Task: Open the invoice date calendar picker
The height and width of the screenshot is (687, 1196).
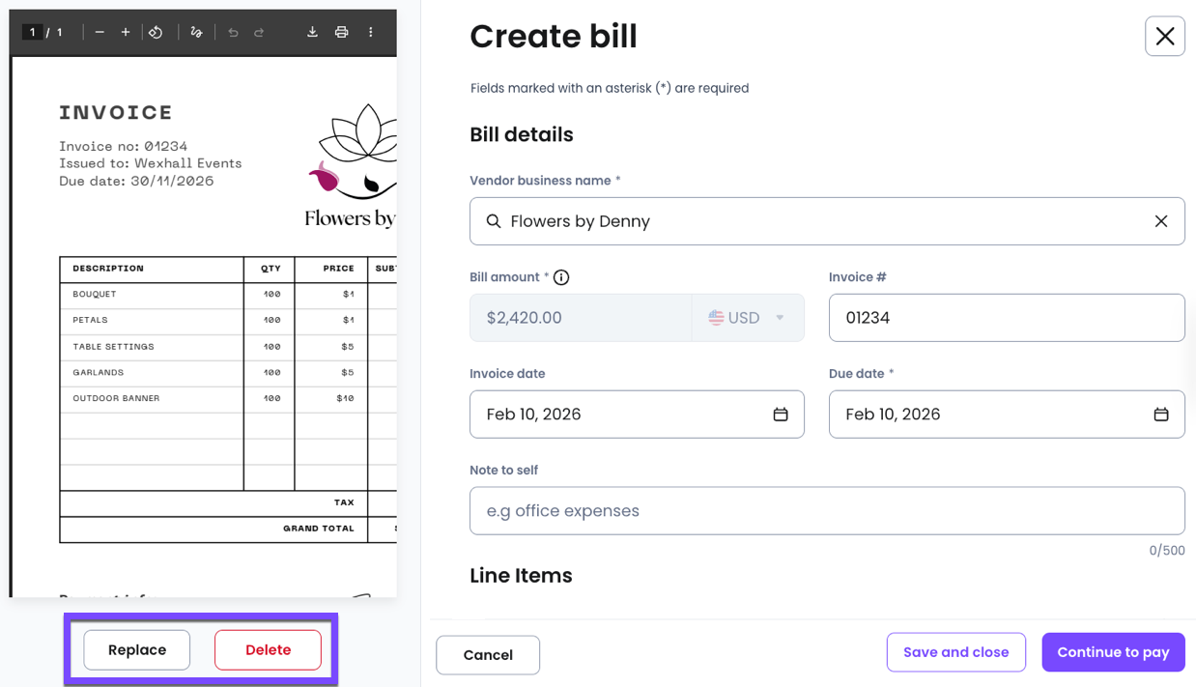Action: click(x=781, y=415)
